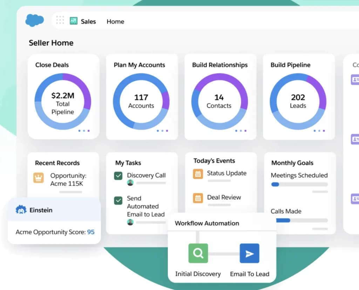This screenshot has width=359, height=290.
Task: Click the avatar under Discovery Call
Action: click(x=130, y=183)
